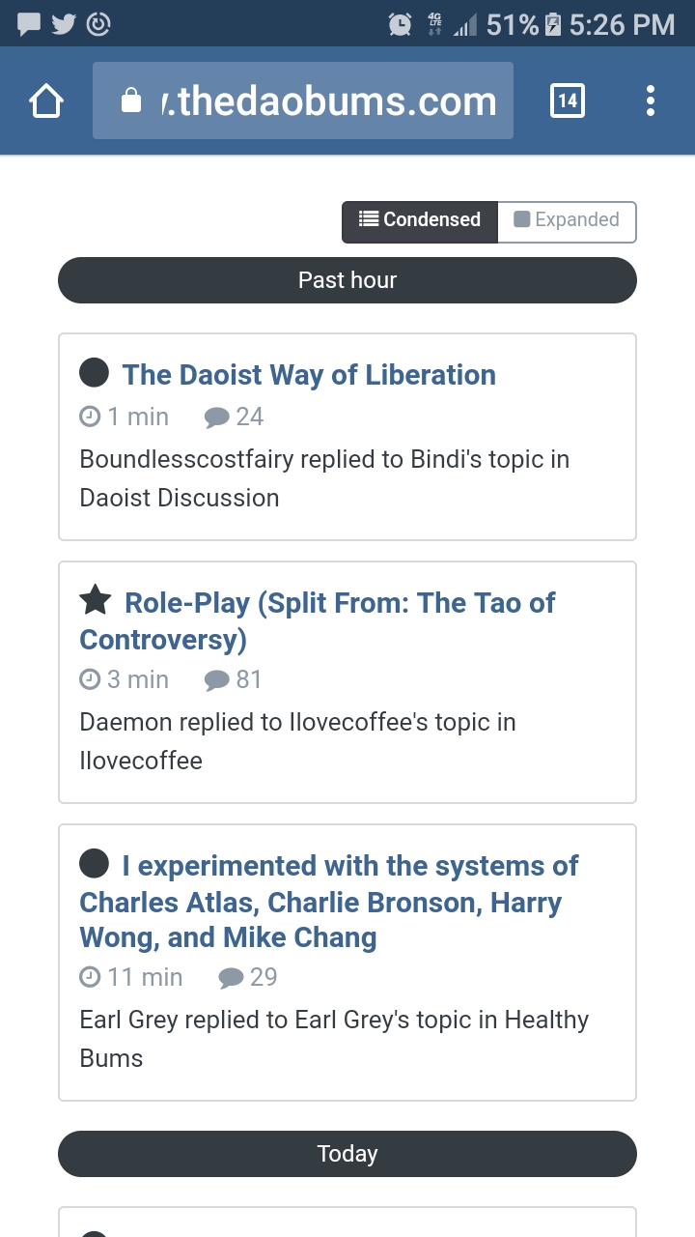Tap the clock icon next to 11 min
Viewport: 695px width, 1237px height.
click(90, 977)
